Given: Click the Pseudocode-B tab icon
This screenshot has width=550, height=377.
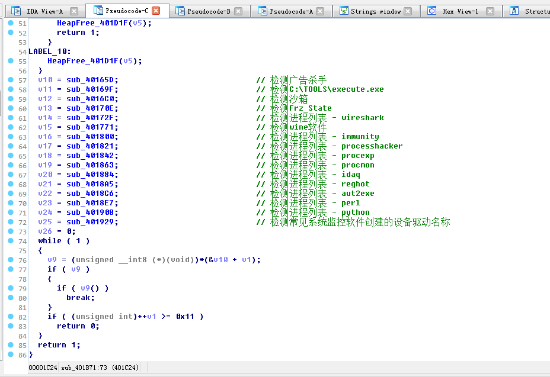Looking at the screenshot, I should 180,11.
